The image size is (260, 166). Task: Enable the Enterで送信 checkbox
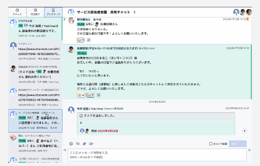click(211, 144)
